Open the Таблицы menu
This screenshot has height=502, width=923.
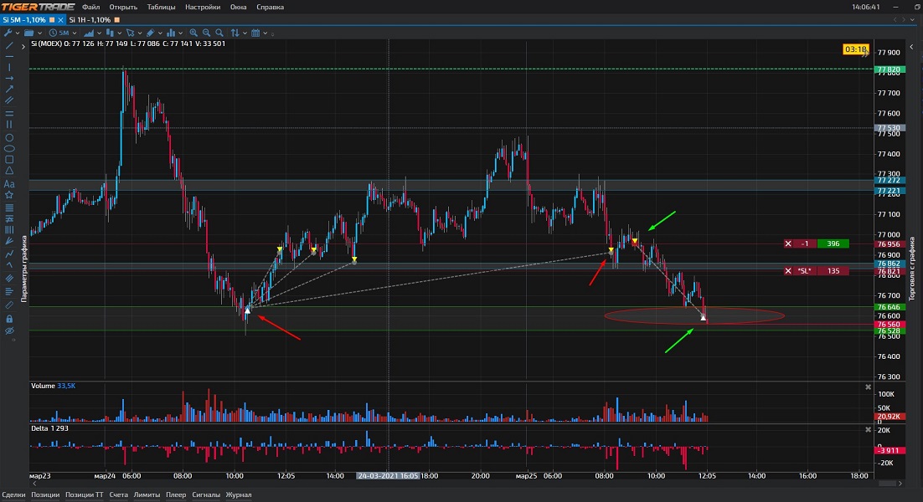pos(161,7)
